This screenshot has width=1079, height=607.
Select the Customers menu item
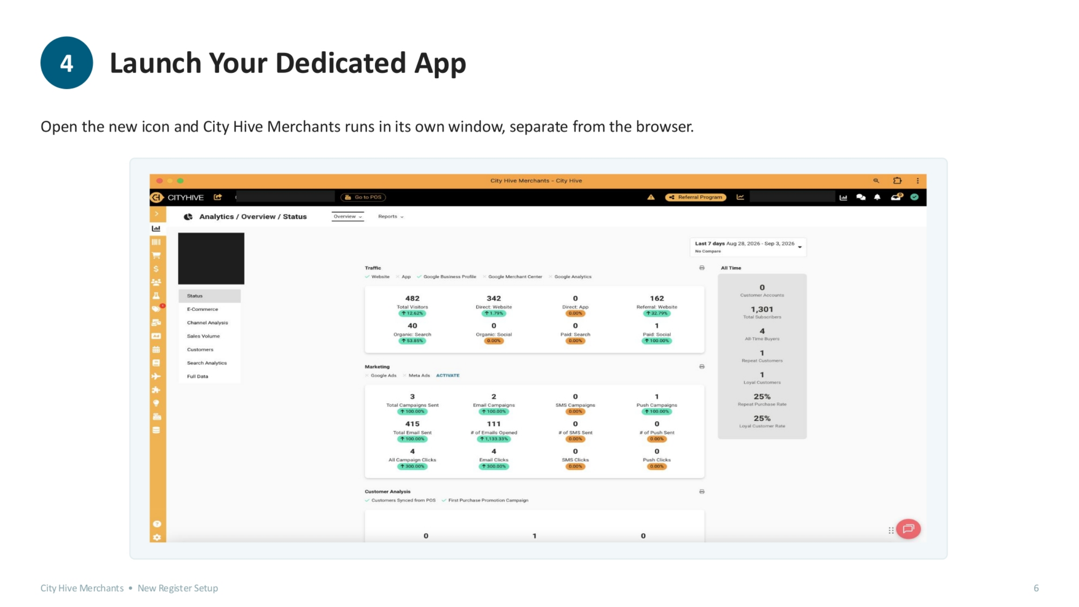[x=210, y=350]
